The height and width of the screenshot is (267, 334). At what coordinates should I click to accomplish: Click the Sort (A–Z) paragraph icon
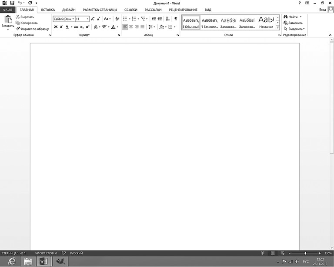(168, 19)
